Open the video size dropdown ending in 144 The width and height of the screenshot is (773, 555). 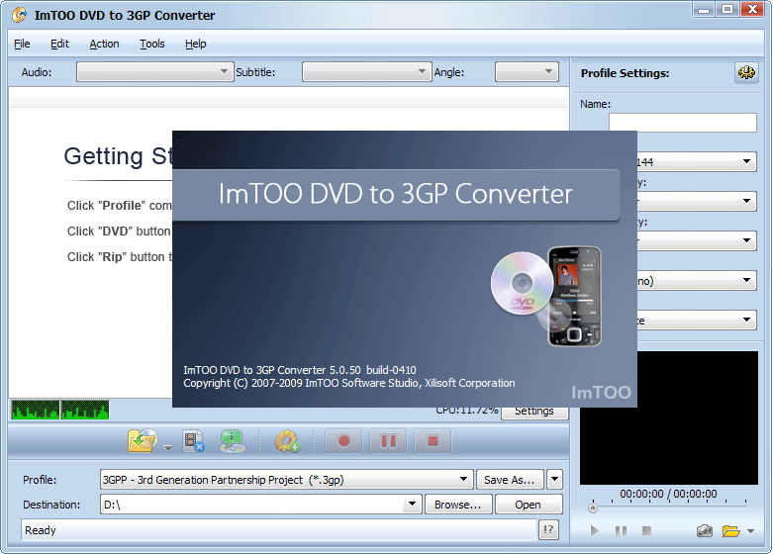pos(697,161)
